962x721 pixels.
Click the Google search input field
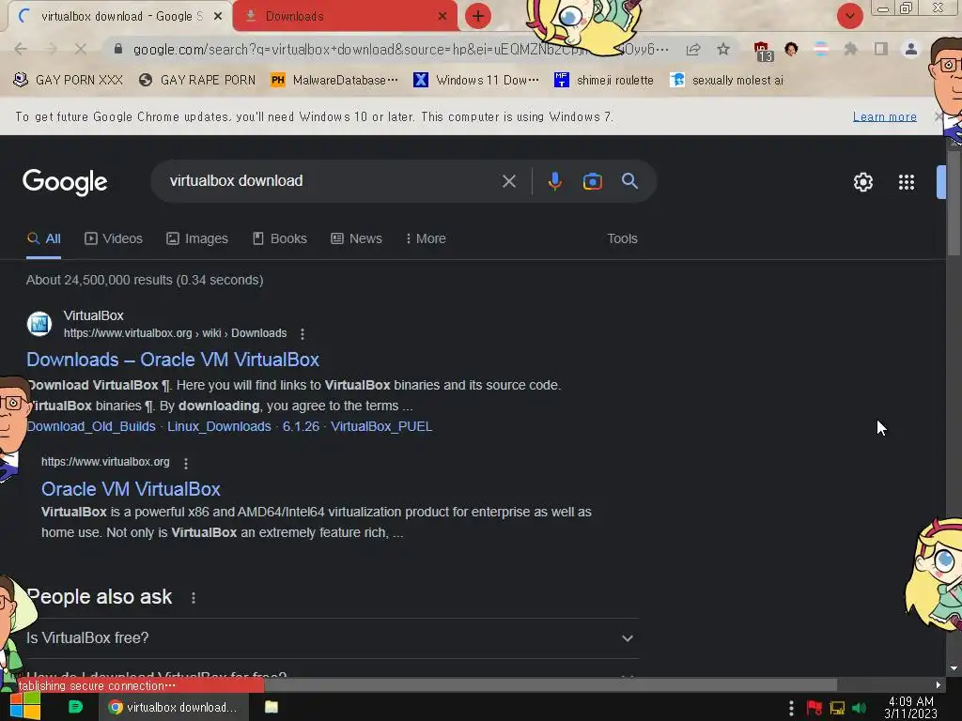(332, 181)
